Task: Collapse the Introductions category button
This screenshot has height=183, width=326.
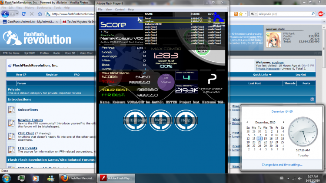Action: pyautogui.click(x=312, y=100)
